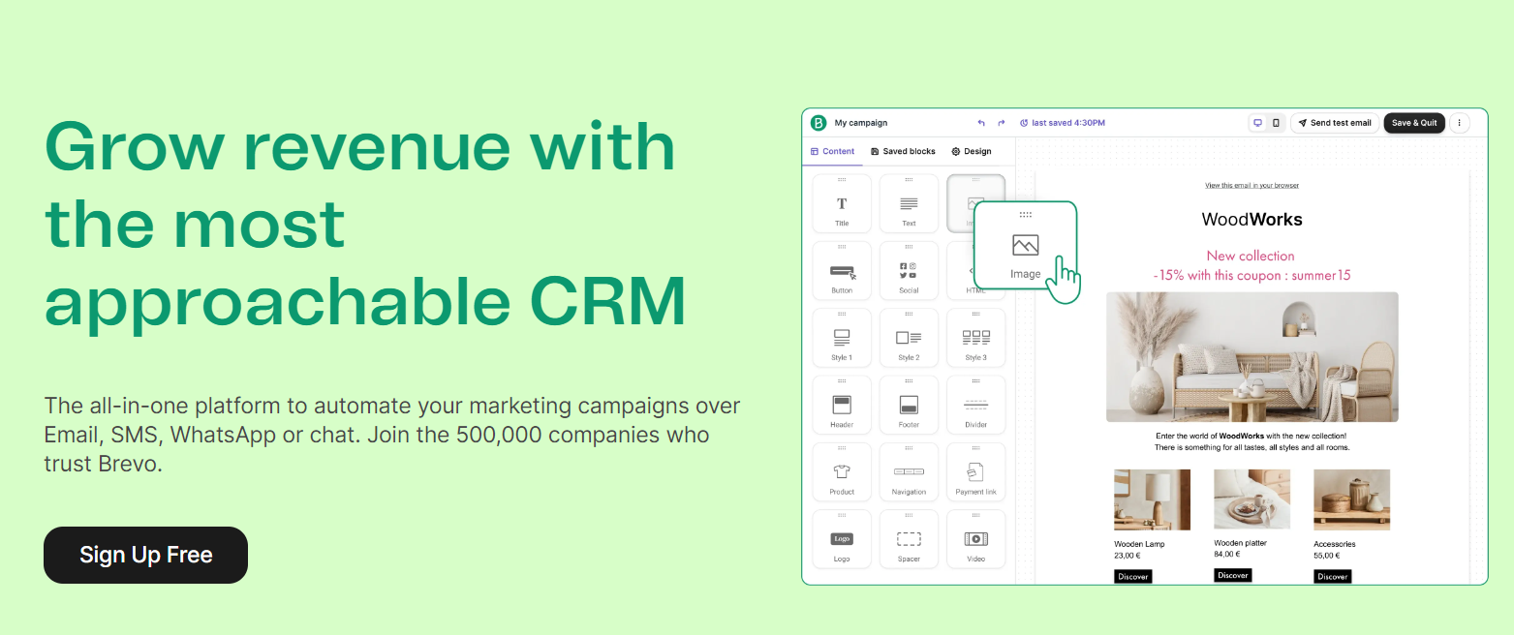The height and width of the screenshot is (635, 1514).
Task: Switch to desktop preview
Action: point(1257,123)
